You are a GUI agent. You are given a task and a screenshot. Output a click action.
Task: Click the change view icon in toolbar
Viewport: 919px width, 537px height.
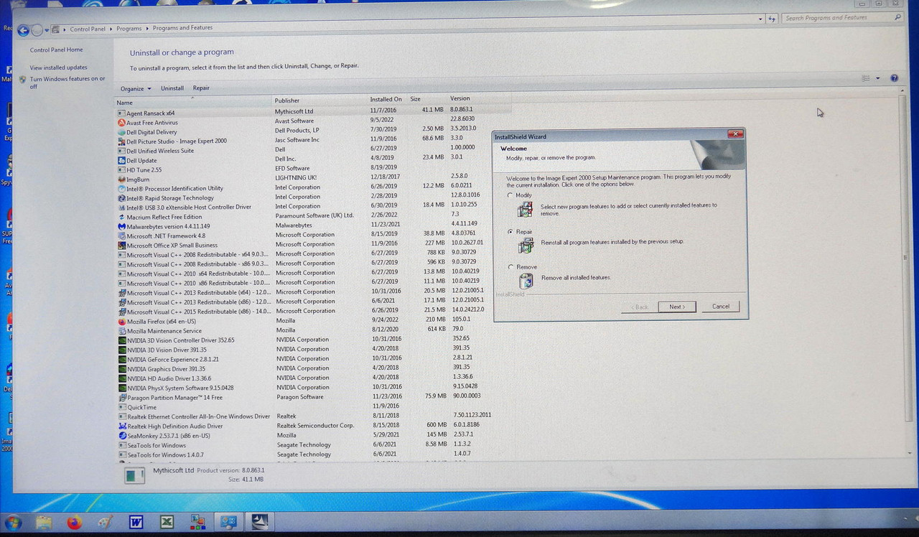pos(866,78)
